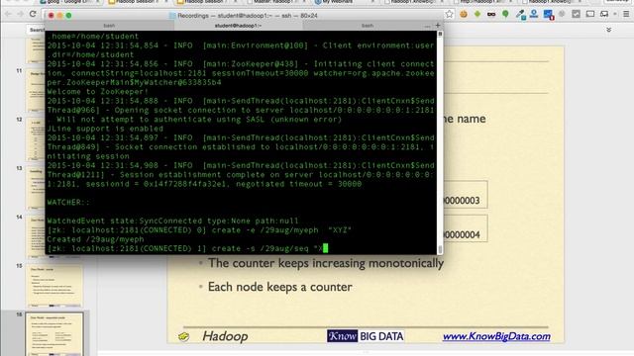Click the 'JLine support is enabled' line
This screenshot has height=356, width=634.
coord(105,129)
